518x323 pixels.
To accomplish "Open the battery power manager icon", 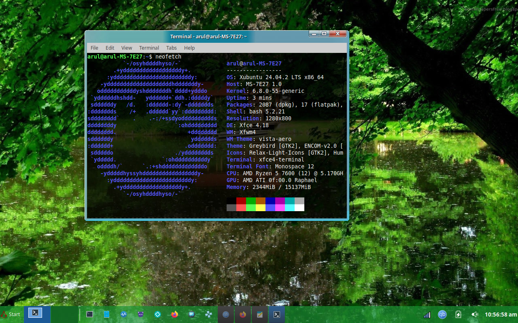I will coord(459,314).
